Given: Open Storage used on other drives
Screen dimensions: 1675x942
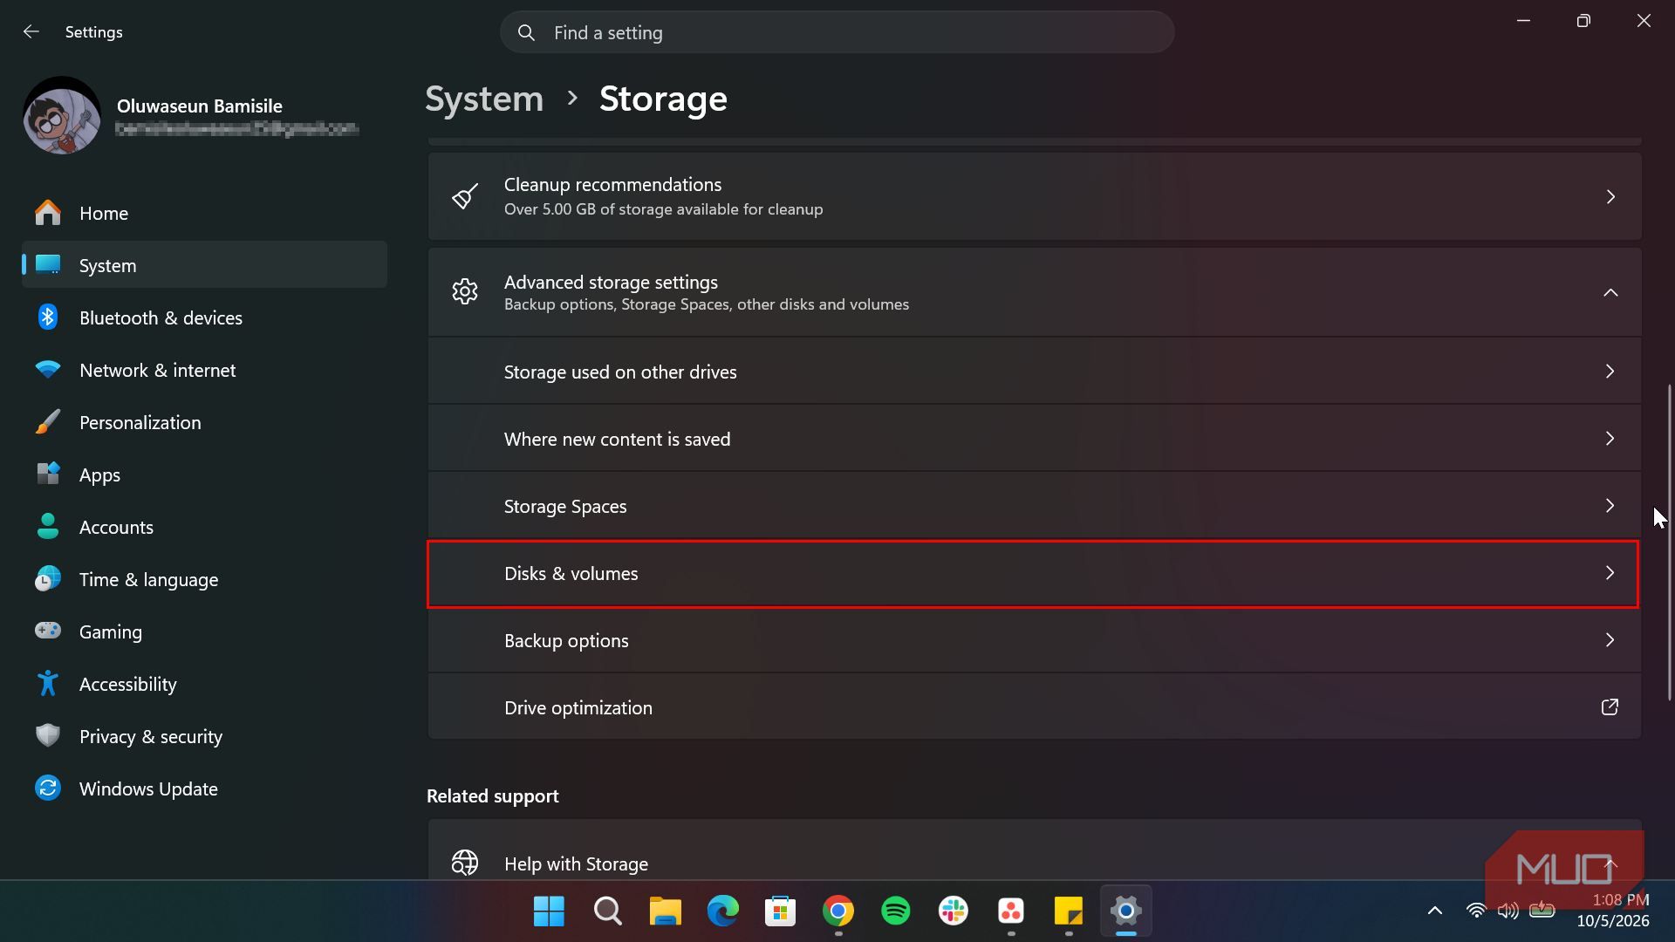Looking at the screenshot, I should point(1035,372).
